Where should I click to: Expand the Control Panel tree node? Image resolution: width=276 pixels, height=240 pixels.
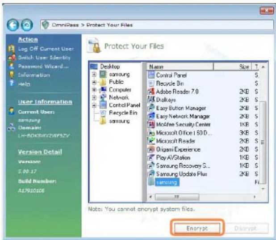[94, 105]
